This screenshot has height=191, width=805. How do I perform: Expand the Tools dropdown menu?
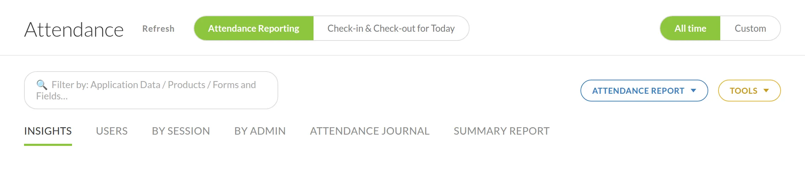(x=749, y=91)
